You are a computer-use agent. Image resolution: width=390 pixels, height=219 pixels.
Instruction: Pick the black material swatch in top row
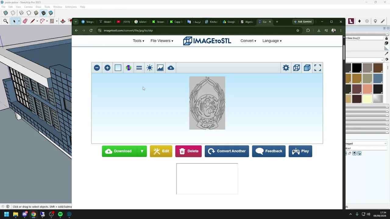click(357, 68)
